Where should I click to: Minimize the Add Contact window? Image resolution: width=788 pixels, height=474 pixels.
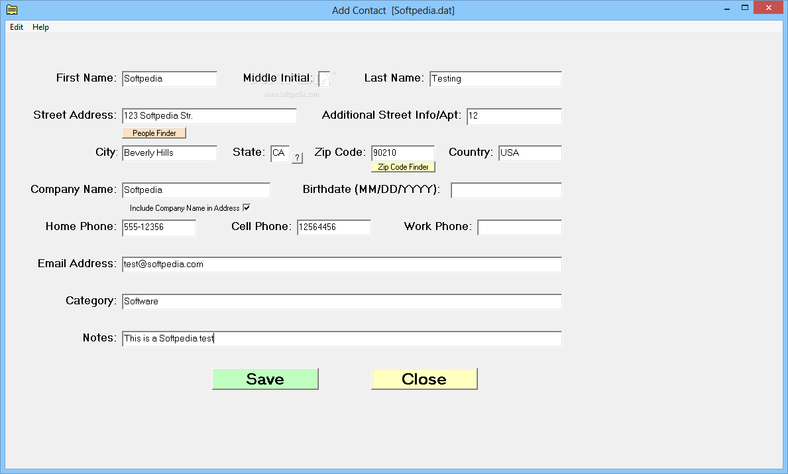(726, 8)
